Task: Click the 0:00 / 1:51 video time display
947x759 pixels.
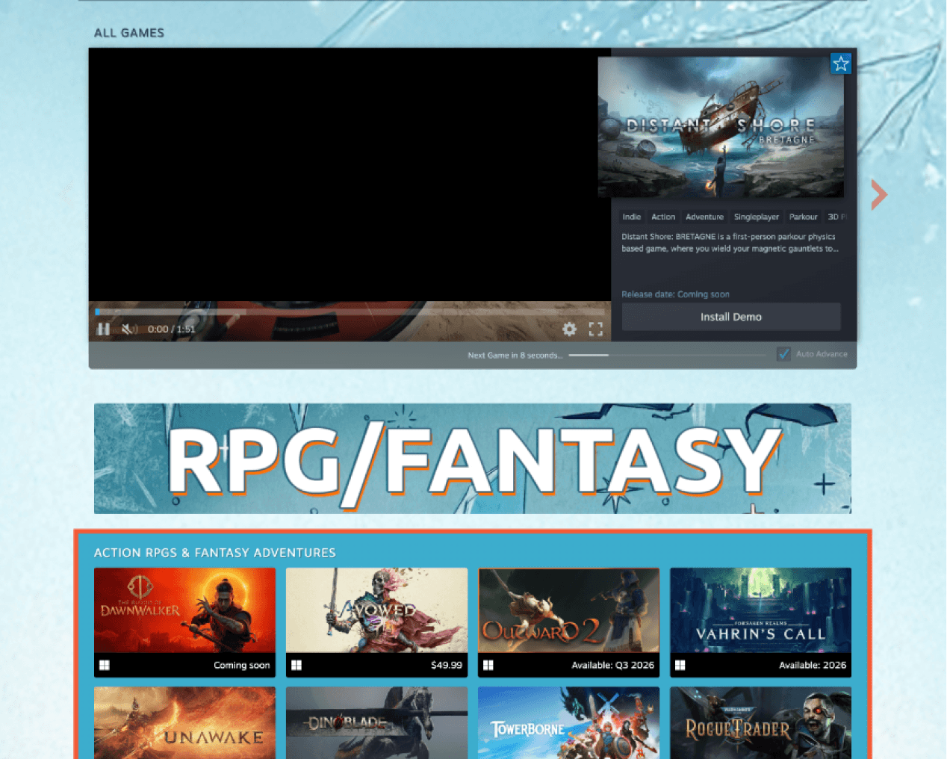Action: [x=171, y=329]
